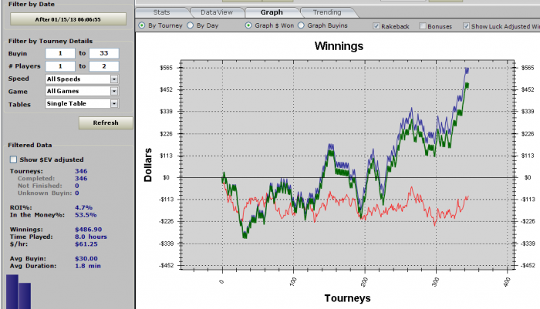Open the Speed dropdown arrow
The width and height of the screenshot is (540, 309).
click(x=114, y=79)
